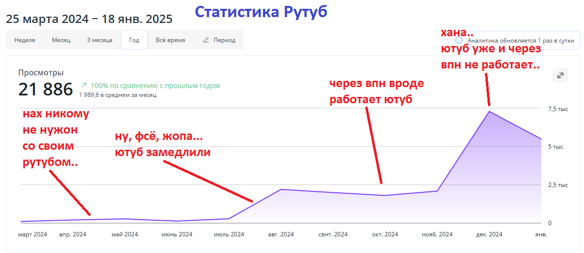Click the December 2024 peak chart point

point(489,111)
